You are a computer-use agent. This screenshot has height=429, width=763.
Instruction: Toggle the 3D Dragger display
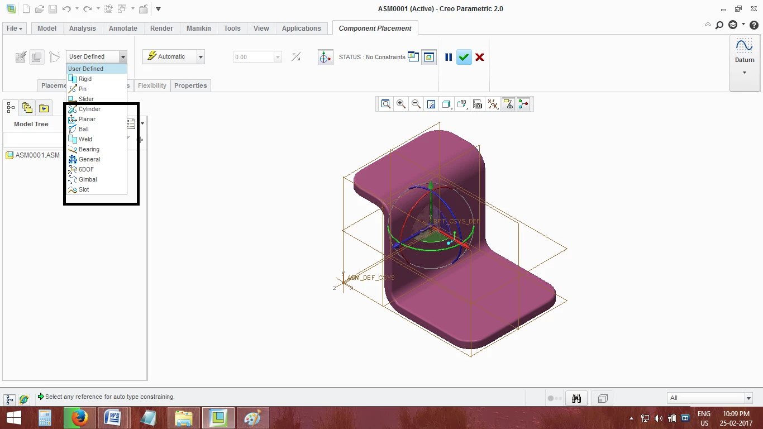click(x=326, y=57)
